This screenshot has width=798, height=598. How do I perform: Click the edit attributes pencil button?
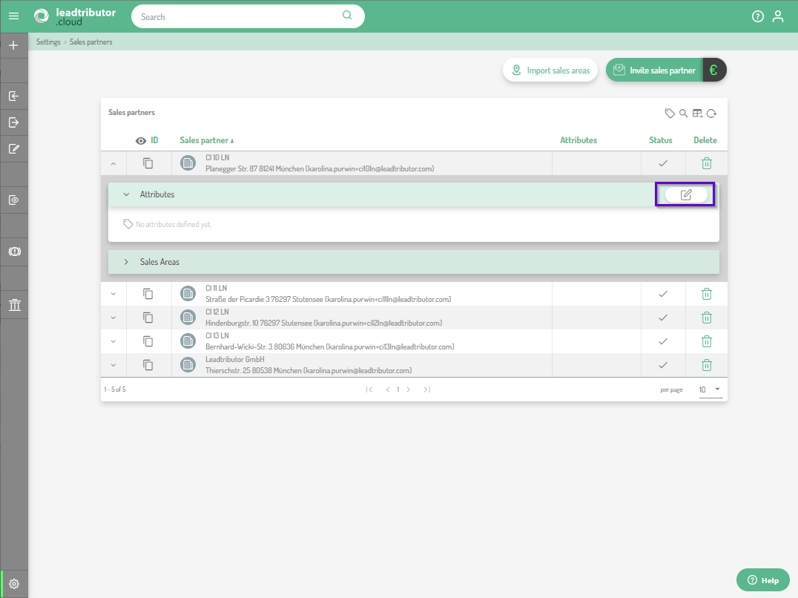click(x=686, y=194)
